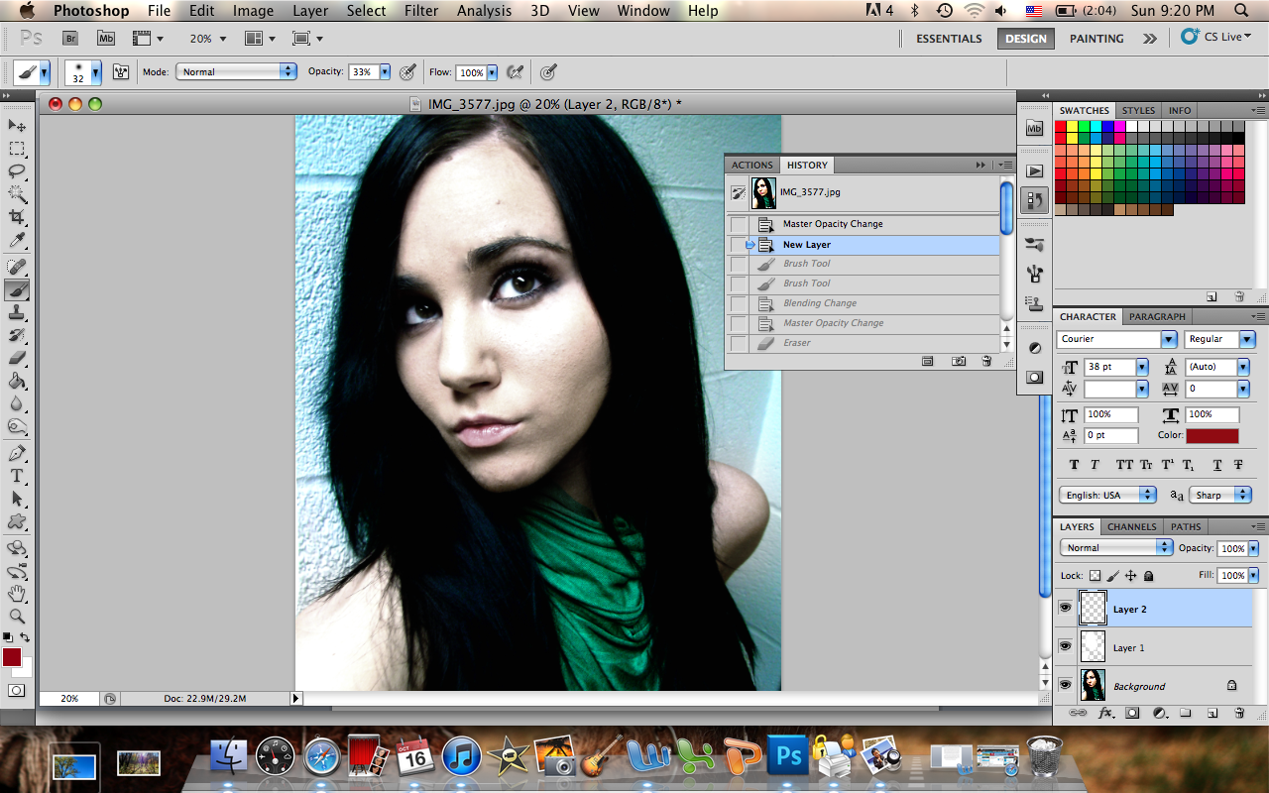Screen dimensions: 1269x793
Task: Select the Path Selection tool
Action: coord(17,499)
